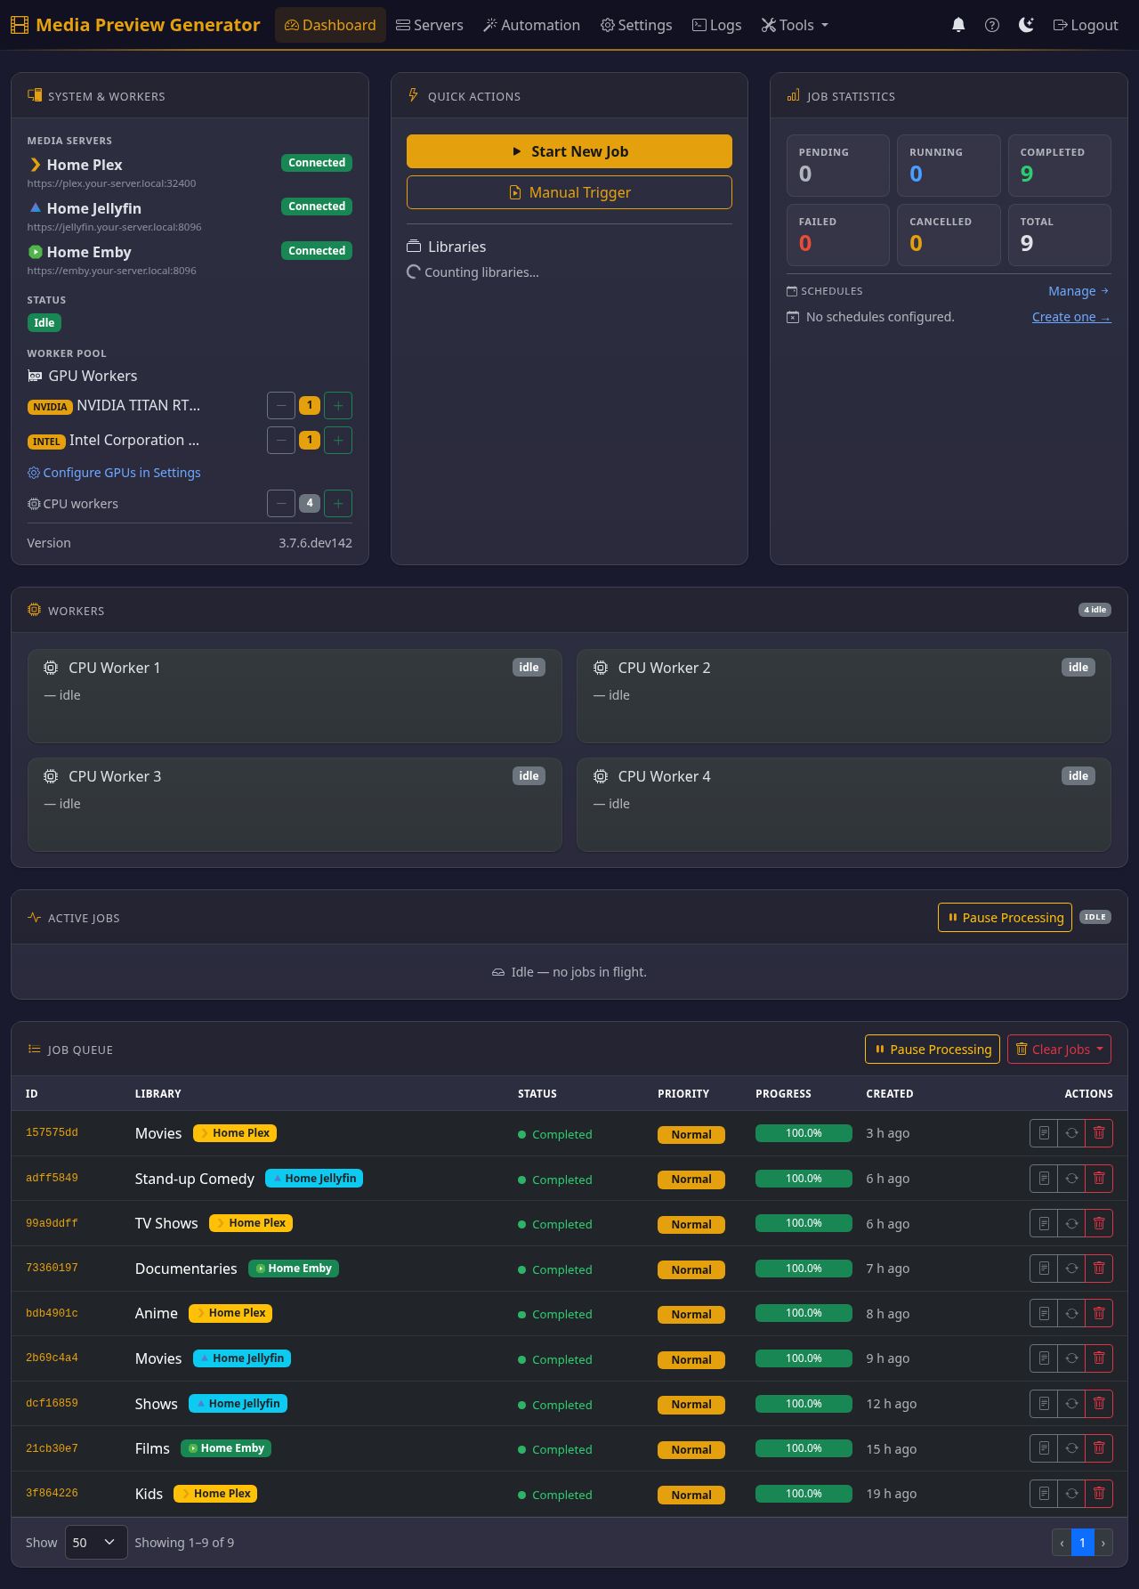The image size is (1139, 1589).
Task: View logs for Films job 21cb30e7
Action: click(1044, 1448)
